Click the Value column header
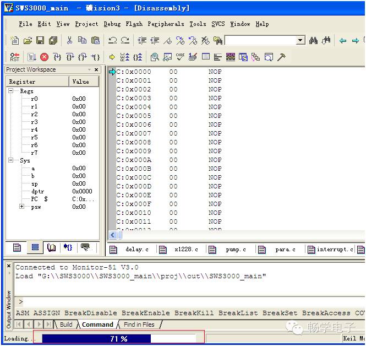Viewport: 366px width, 346px height. coord(84,82)
